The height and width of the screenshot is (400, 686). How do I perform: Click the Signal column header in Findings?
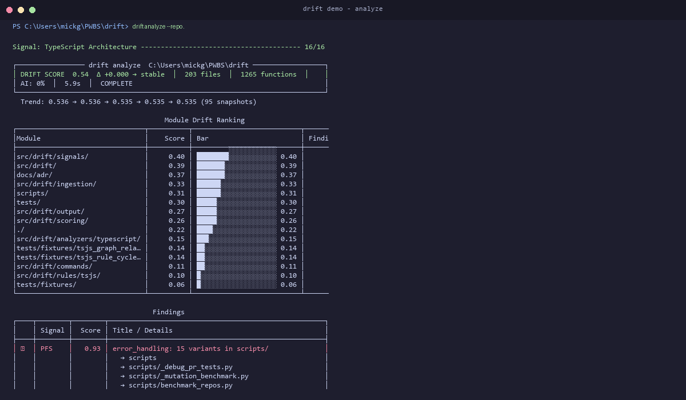click(x=53, y=330)
